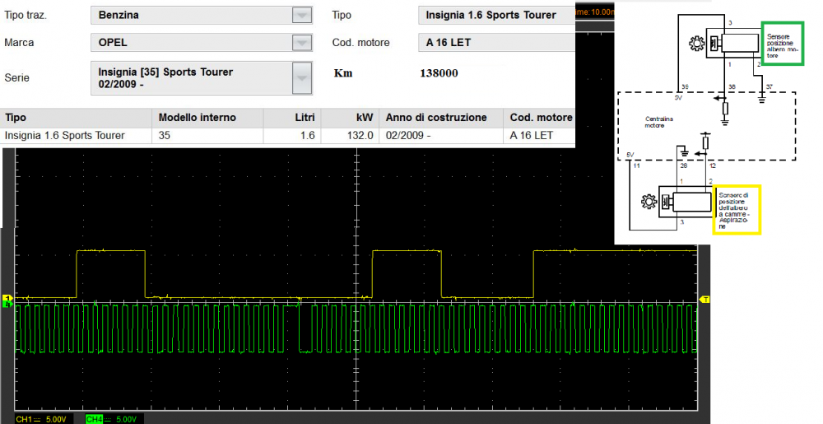Open the Serie Insignia dropdown arrow
Screen dimensions: 823x424
click(302, 77)
